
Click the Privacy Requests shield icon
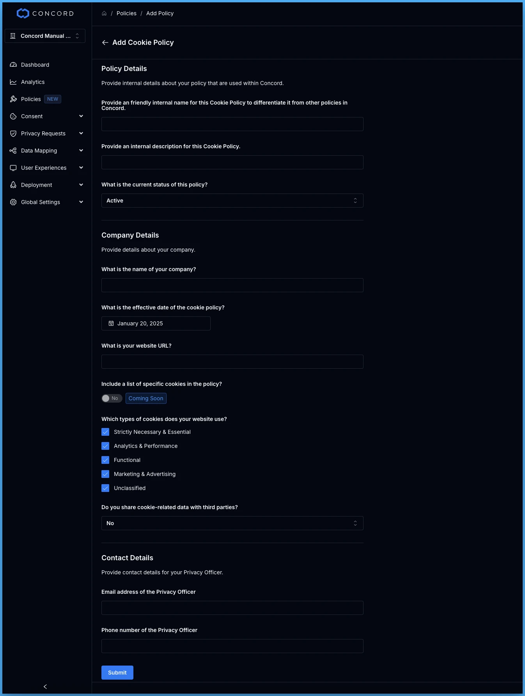[13, 133]
